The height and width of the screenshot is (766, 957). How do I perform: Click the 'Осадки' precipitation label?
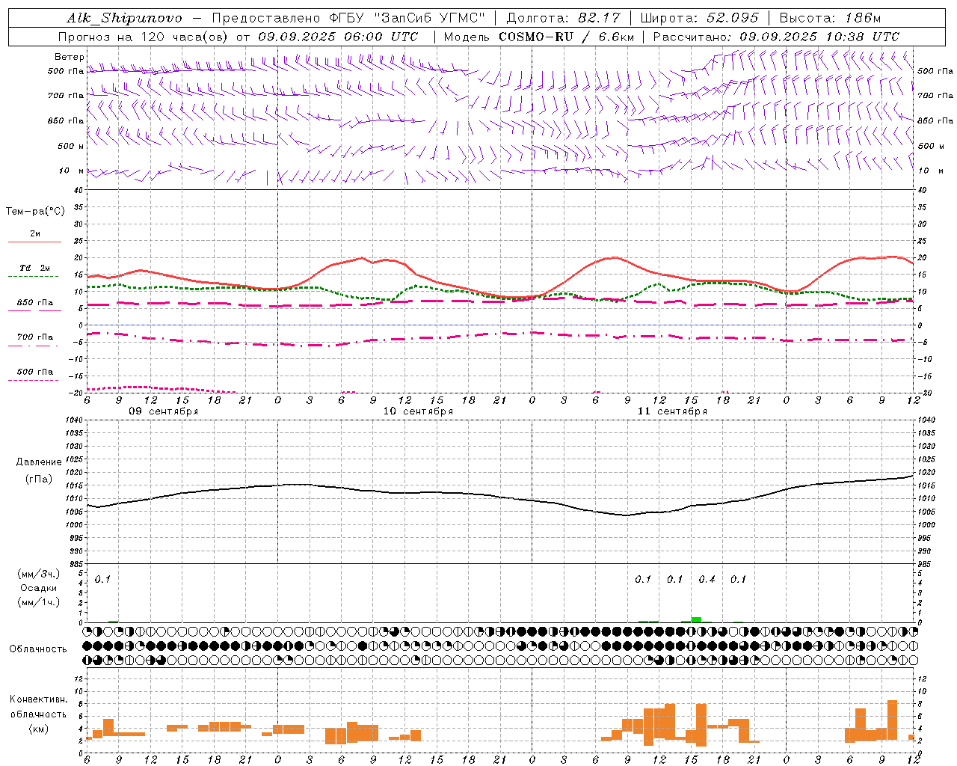tap(39, 588)
